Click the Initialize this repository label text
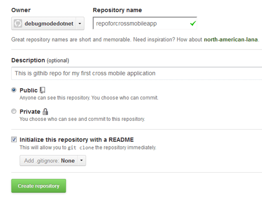The width and height of the screenshot is (262, 204). pyautogui.click(x=76, y=140)
